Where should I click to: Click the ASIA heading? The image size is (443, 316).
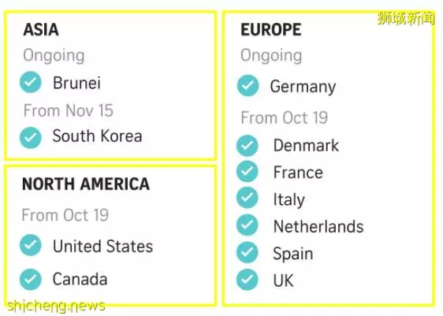(41, 30)
